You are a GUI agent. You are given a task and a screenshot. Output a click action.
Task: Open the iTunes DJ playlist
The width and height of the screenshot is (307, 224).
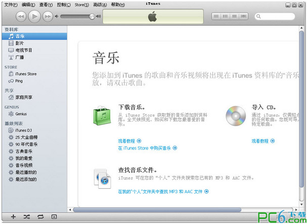34,130
